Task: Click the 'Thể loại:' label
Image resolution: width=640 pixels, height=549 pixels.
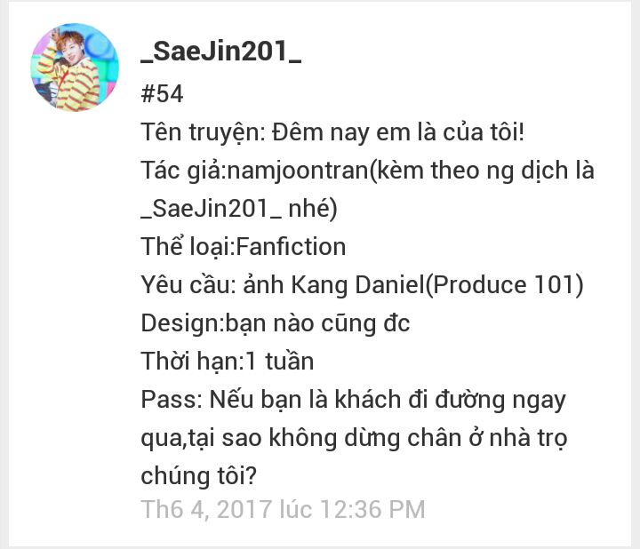Action: tap(188, 246)
